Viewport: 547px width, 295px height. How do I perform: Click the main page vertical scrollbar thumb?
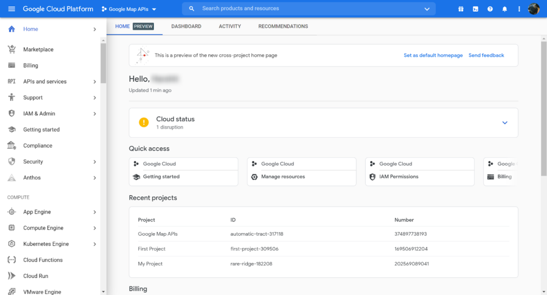pos(543,108)
